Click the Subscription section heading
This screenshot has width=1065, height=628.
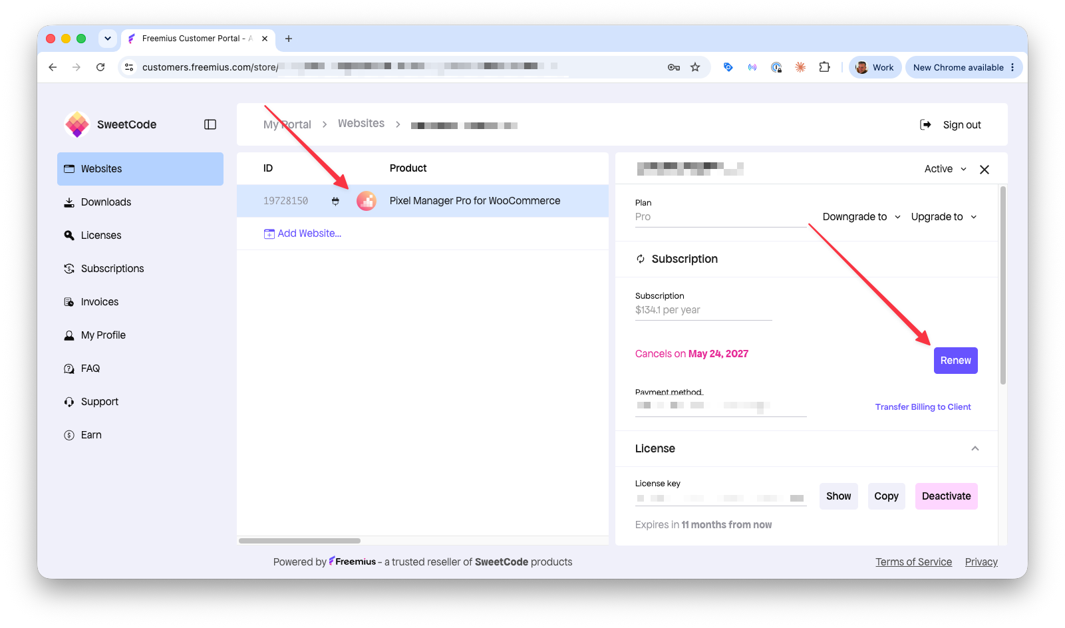pyautogui.click(x=685, y=259)
